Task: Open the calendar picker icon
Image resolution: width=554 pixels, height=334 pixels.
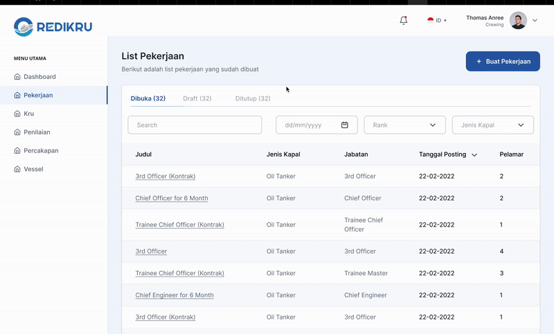Action: [x=345, y=125]
